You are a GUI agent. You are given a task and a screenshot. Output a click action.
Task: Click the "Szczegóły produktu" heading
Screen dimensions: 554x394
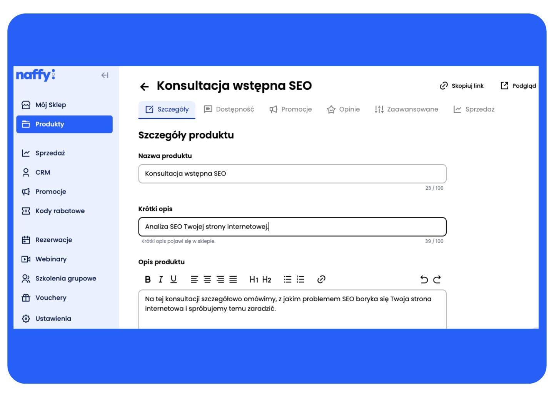(x=186, y=135)
